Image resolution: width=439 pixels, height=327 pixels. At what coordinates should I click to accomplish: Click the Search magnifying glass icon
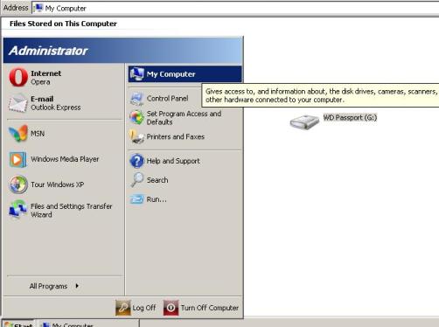(136, 179)
